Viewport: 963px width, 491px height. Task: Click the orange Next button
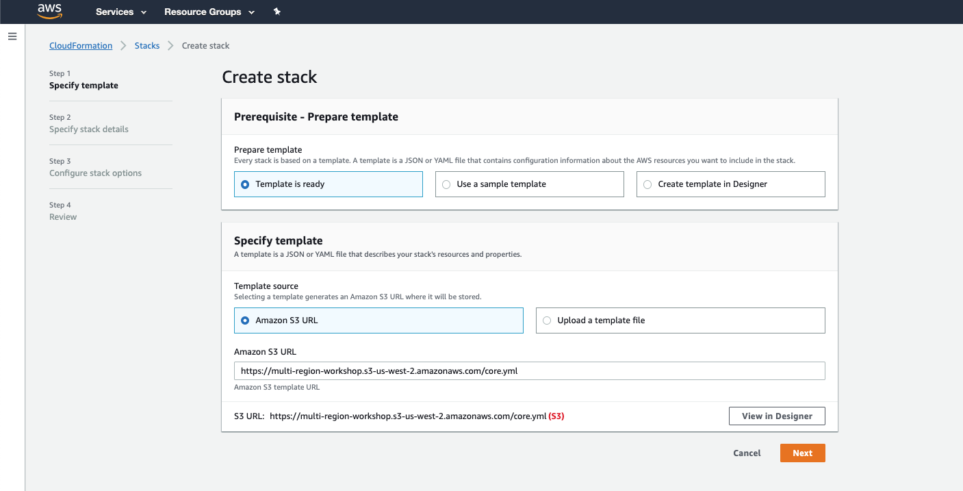[803, 453]
